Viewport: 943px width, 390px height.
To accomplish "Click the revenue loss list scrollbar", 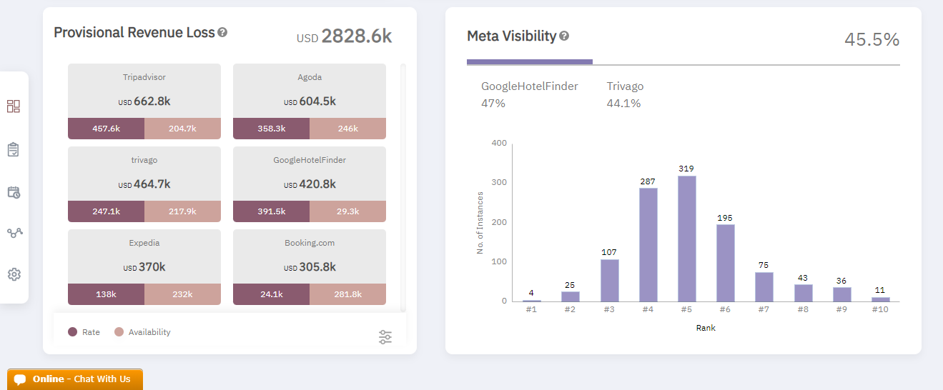I will pyautogui.click(x=403, y=187).
